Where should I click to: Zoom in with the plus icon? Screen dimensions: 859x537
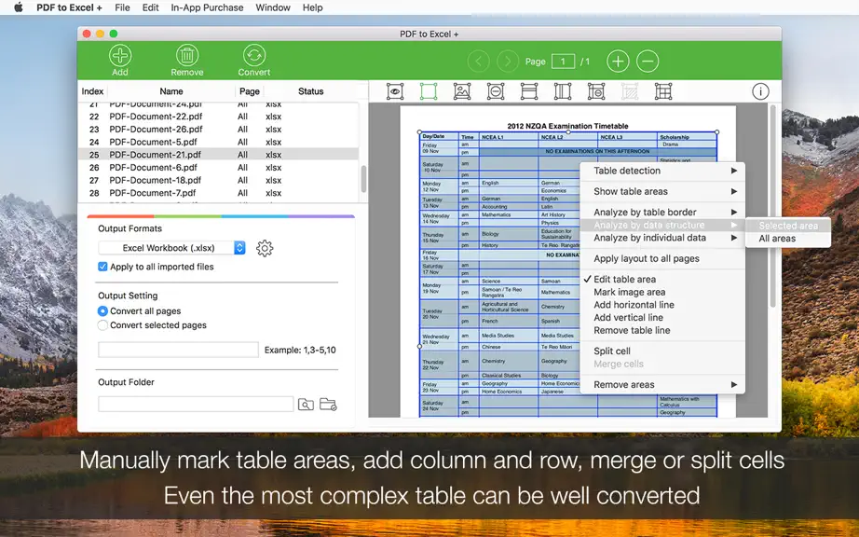click(618, 62)
